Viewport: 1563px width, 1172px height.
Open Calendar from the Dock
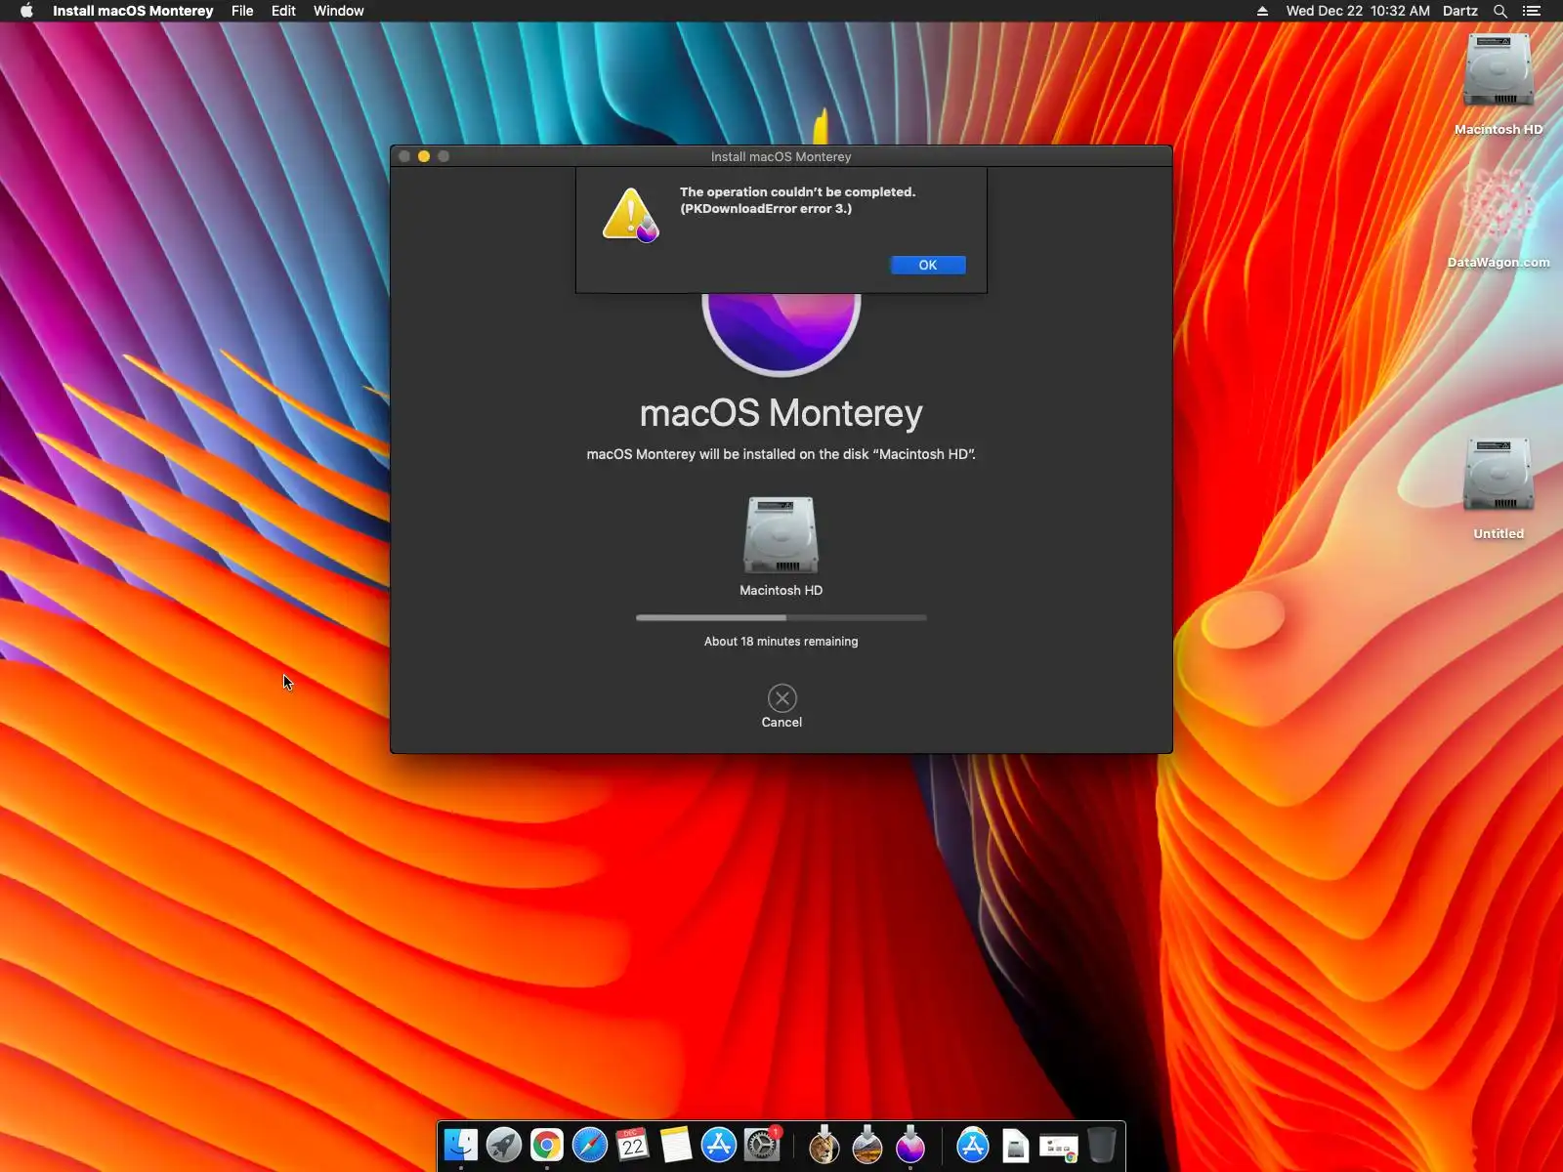(x=633, y=1145)
